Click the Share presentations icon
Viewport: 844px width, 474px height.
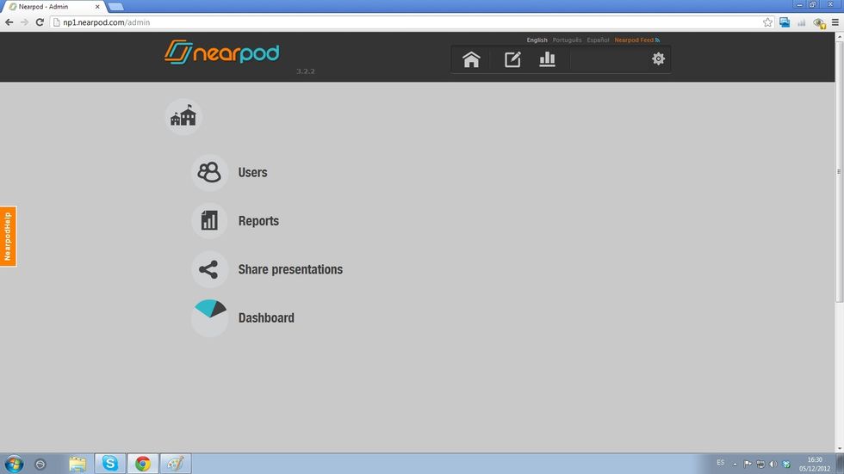209,269
